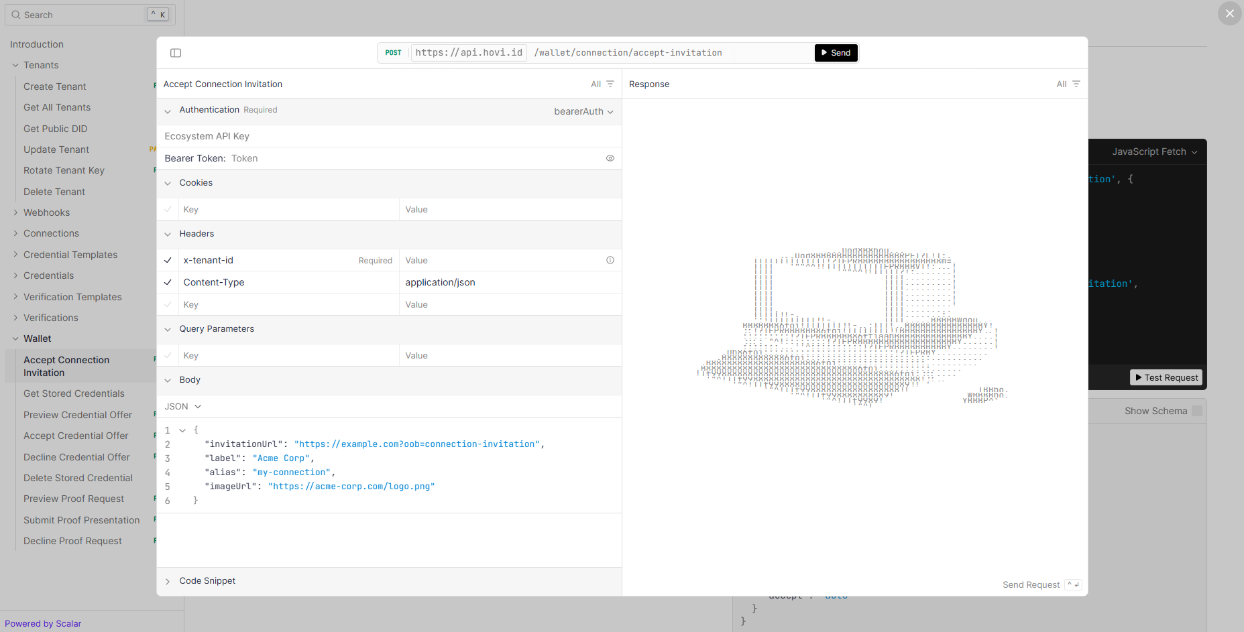Toggle the Show Schema switch
Image resolution: width=1244 pixels, height=632 pixels.
(1197, 411)
